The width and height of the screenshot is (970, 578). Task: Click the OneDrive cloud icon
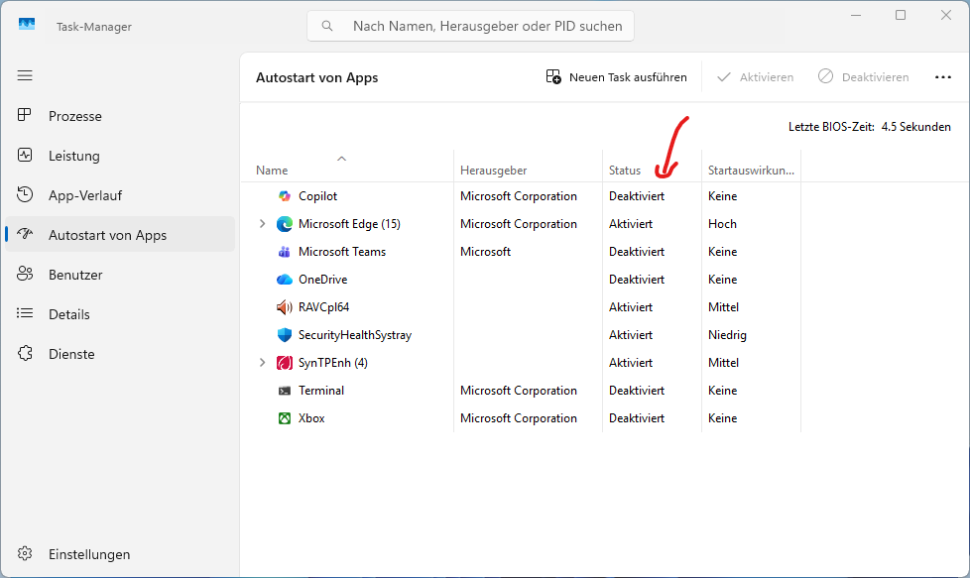[x=285, y=280]
